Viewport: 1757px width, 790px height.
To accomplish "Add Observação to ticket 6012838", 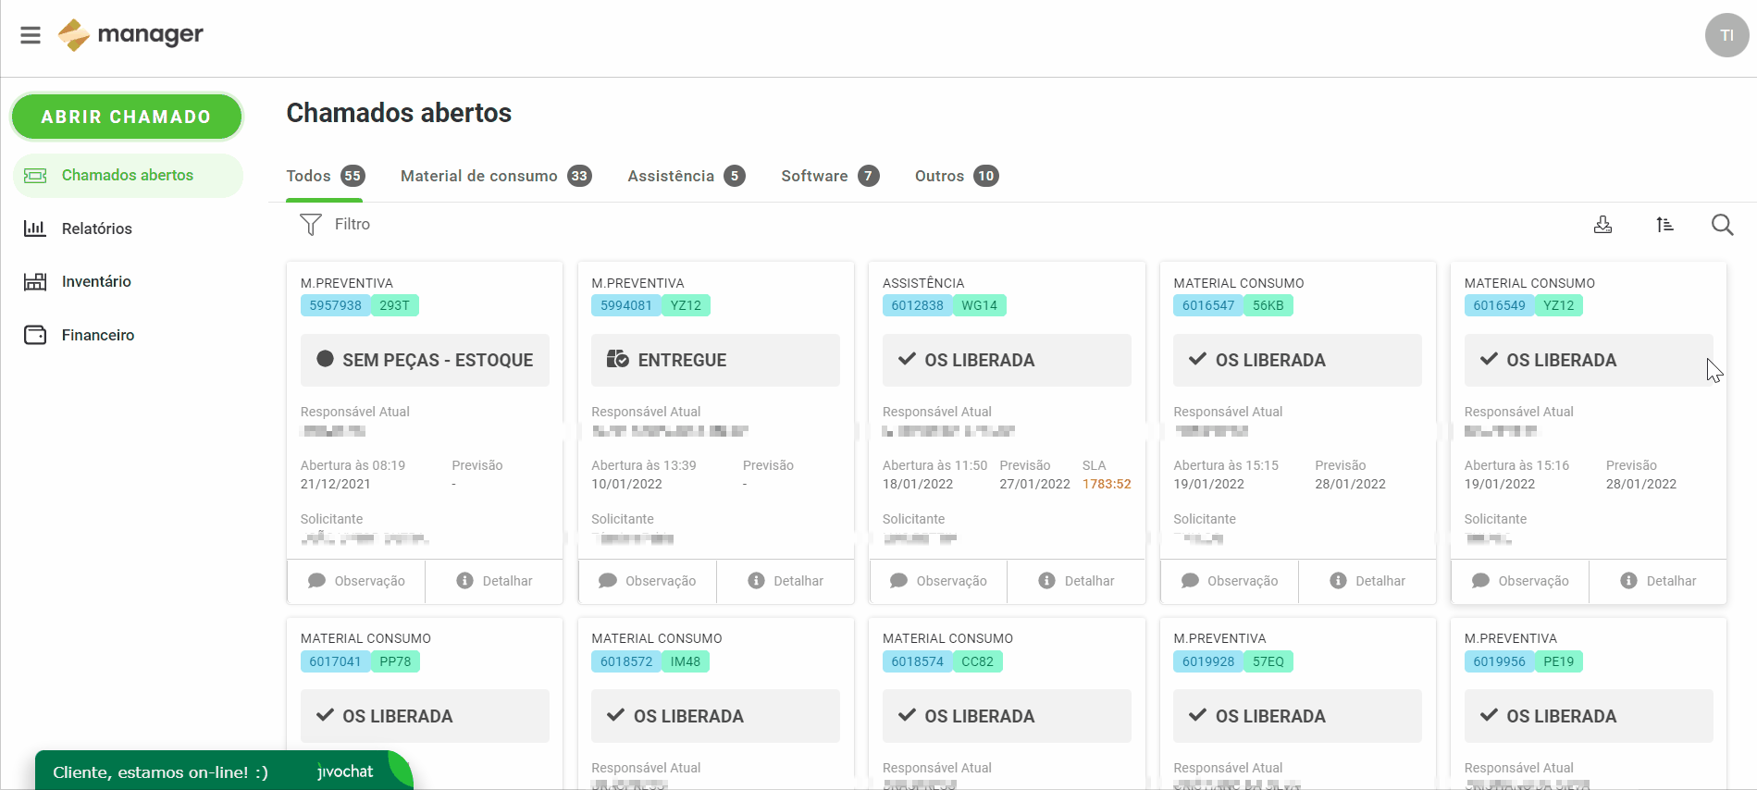I will (x=938, y=581).
